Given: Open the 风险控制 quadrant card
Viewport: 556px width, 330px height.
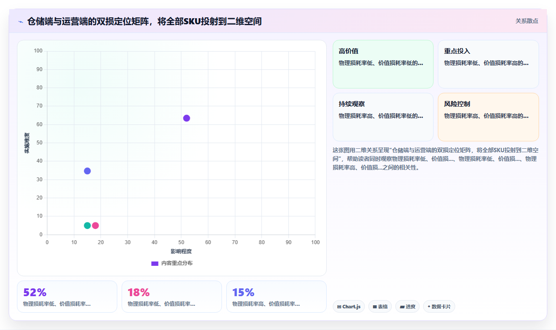Looking at the screenshot, I should click(488, 117).
